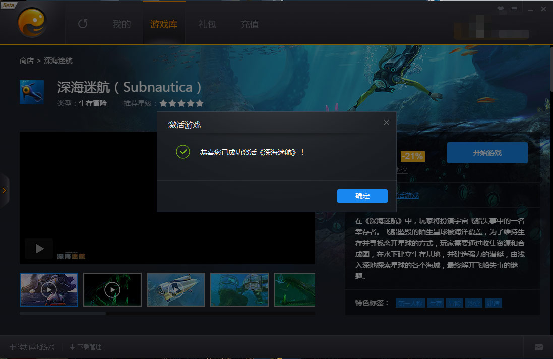553x359 pixels.
Task: Click the horizontal scrollbar under the thumbnails
Action: click(x=63, y=313)
